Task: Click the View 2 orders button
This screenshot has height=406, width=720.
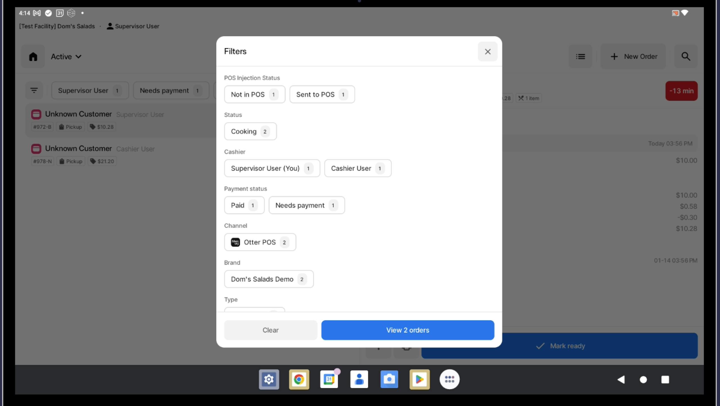Action: point(408,330)
